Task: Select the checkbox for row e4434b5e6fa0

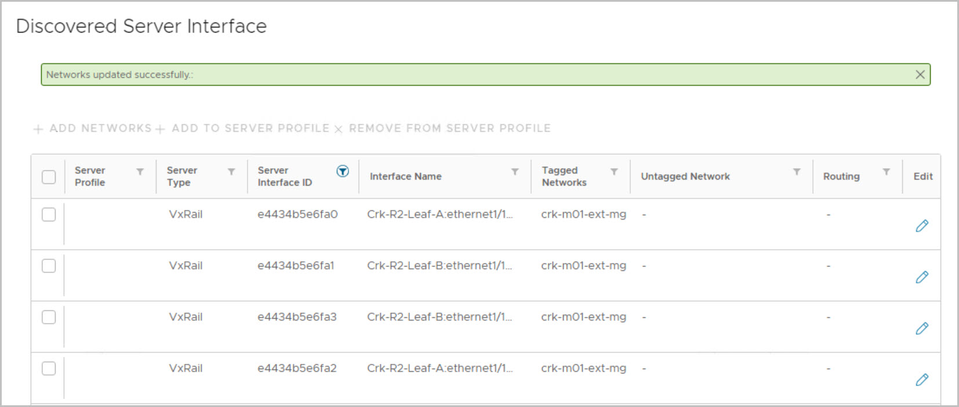Action: click(49, 215)
